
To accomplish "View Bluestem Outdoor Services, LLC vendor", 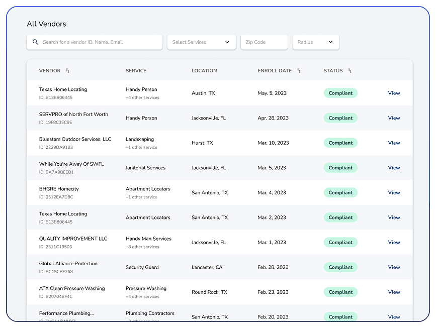I will 394,143.
